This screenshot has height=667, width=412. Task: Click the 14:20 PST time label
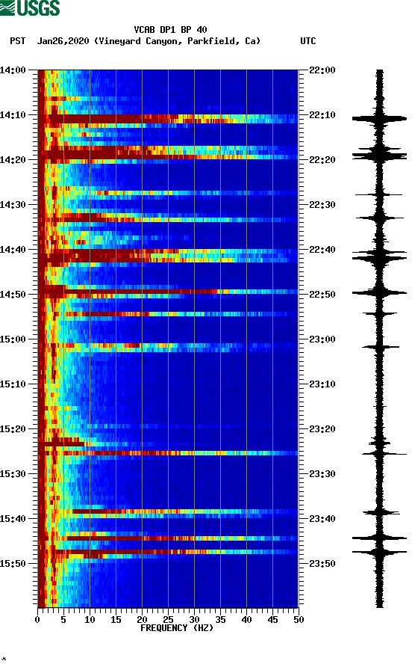(x=13, y=160)
